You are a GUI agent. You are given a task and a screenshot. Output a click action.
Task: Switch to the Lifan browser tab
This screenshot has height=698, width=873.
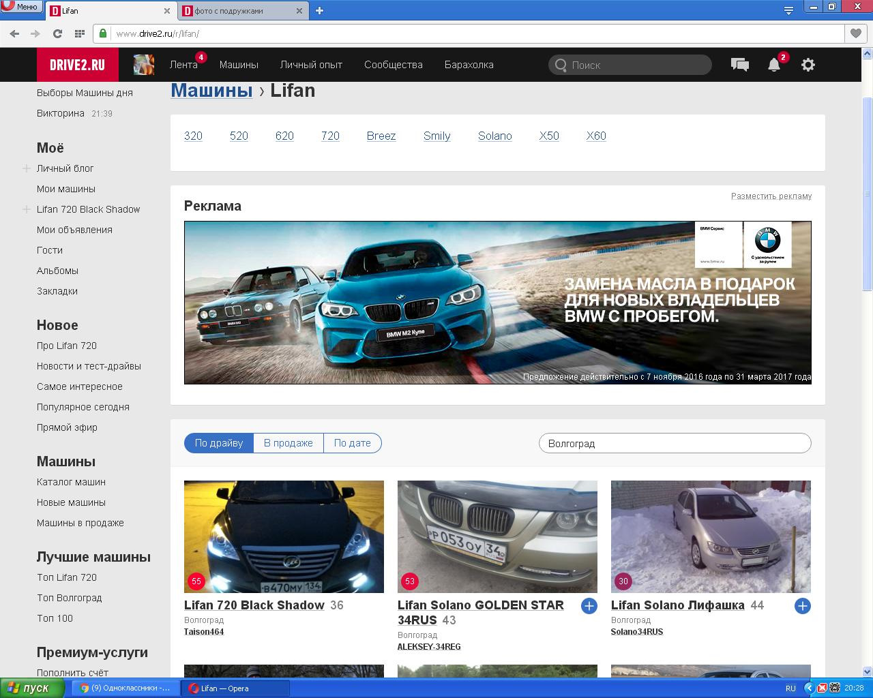pos(108,10)
